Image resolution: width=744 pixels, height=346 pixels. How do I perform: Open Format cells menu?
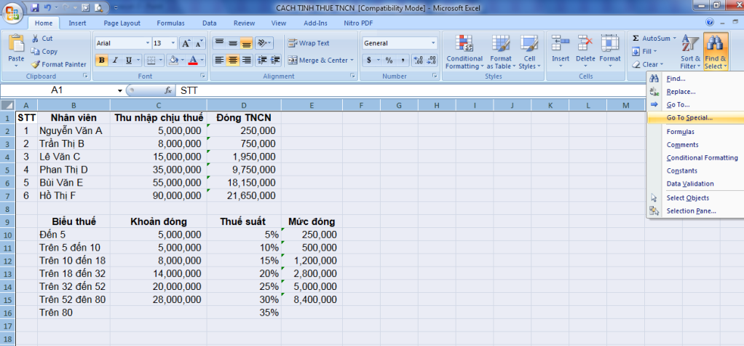pyautogui.click(x=610, y=52)
